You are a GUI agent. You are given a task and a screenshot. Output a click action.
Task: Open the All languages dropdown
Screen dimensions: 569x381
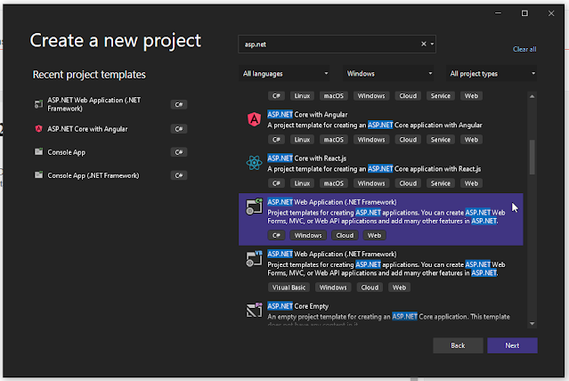[x=285, y=74]
